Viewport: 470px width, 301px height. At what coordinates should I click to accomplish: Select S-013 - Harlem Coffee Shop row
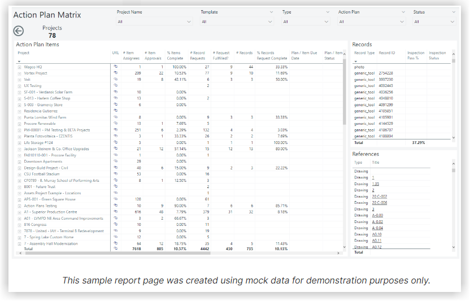point(47,98)
